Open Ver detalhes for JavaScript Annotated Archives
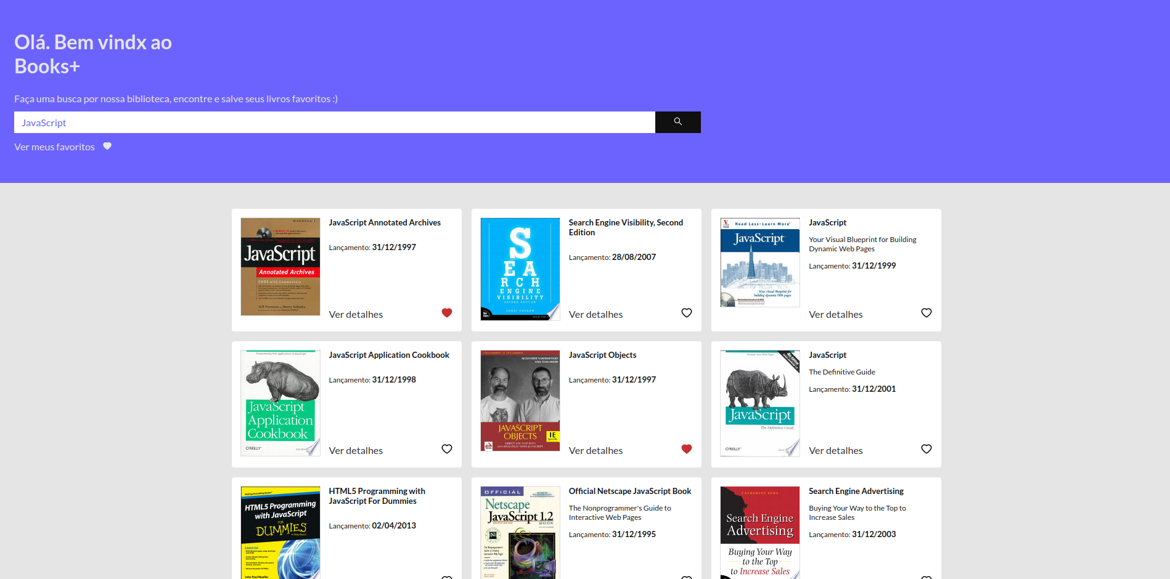 [x=356, y=314]
